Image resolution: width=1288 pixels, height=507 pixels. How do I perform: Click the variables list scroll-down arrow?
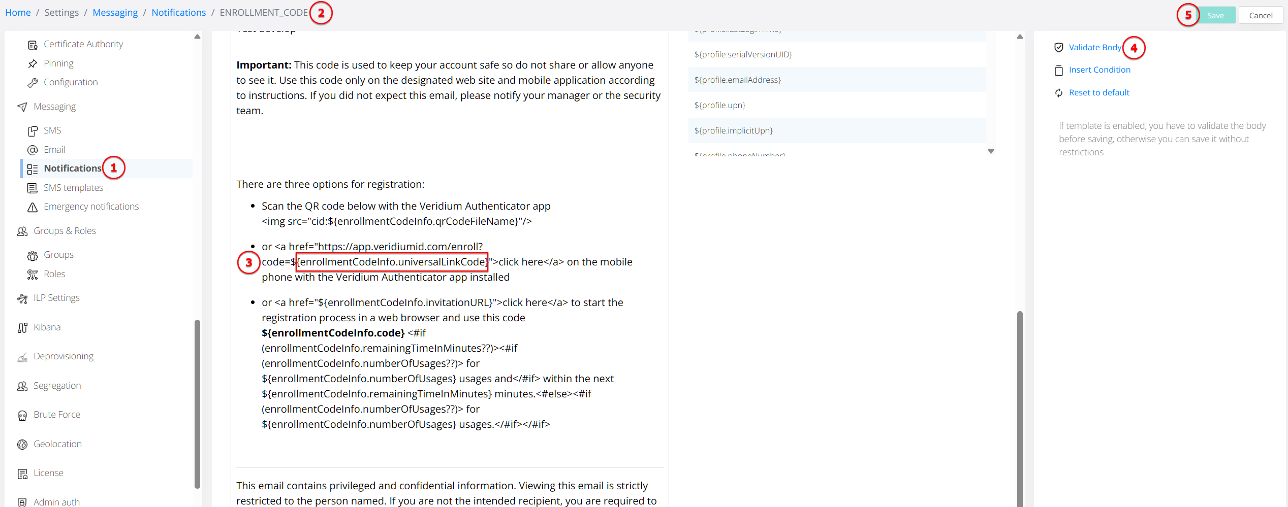[x=991, y=151]
